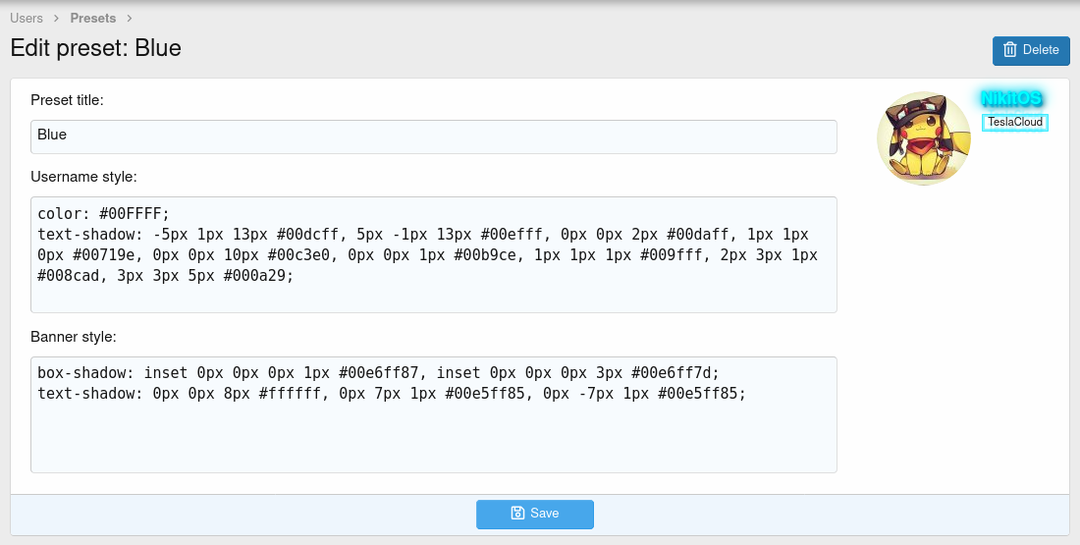Click the "Username style:" label
This screenshot has width=1080, height=545.
point(83,177)
